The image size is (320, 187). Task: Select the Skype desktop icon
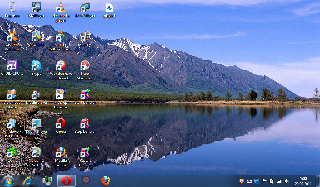click(36, 66)
